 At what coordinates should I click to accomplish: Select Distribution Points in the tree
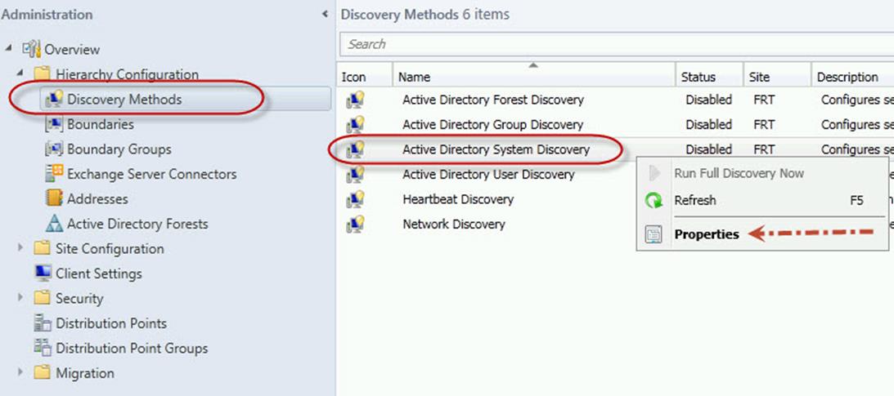[x=111, y=323]
